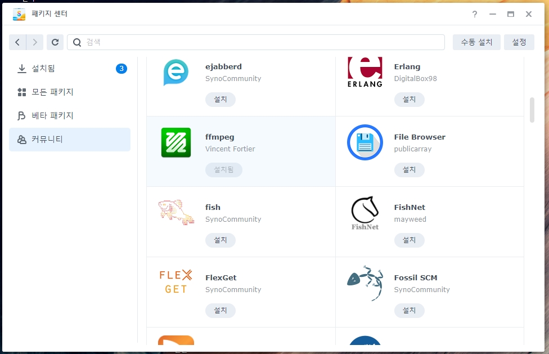Install FishNet with its 설치 button
549x354 pixels.
tap(409, 240)
